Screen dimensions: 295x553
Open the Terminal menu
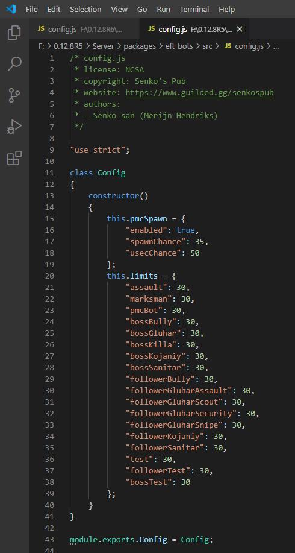[194, 10]
